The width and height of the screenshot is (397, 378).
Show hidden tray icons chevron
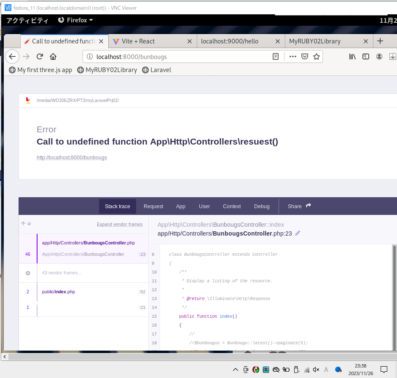click(236, 370)
